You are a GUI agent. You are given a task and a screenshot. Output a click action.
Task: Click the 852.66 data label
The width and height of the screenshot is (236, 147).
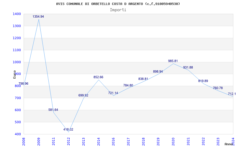coord(98,77)
